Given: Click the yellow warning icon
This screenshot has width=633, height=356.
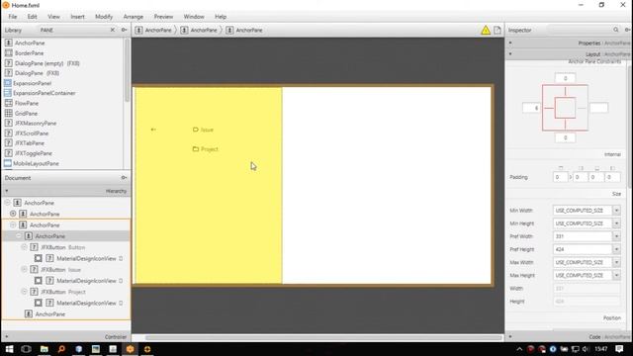Looking at the screenshot, I should [486, 31].
